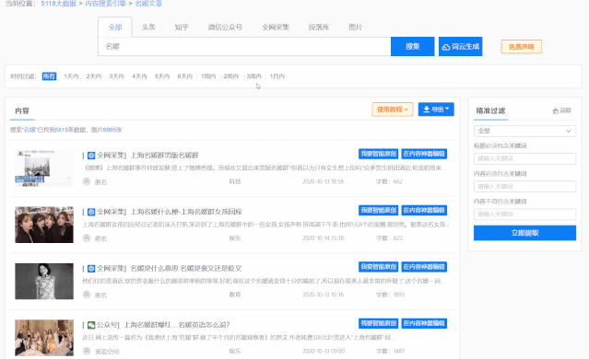This screenshot has height=359, width=589.
Task: Switch to the 微信公众号 tab
Action: (x=225, y=27)
